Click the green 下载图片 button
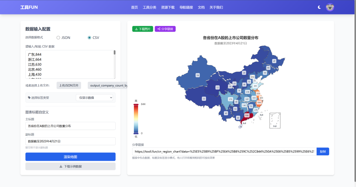The width and height of the screenshot is (356, 187). [x=143, y=29]
